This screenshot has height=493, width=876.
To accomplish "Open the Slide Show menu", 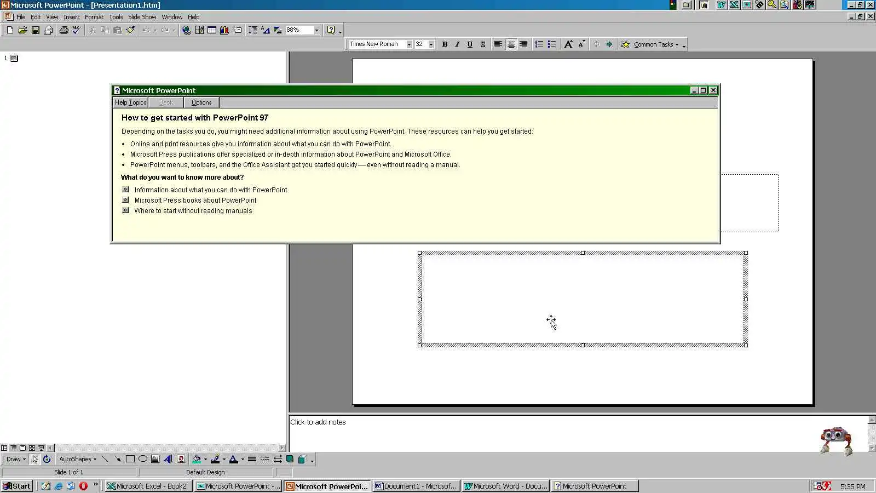I will pos(142,17).
